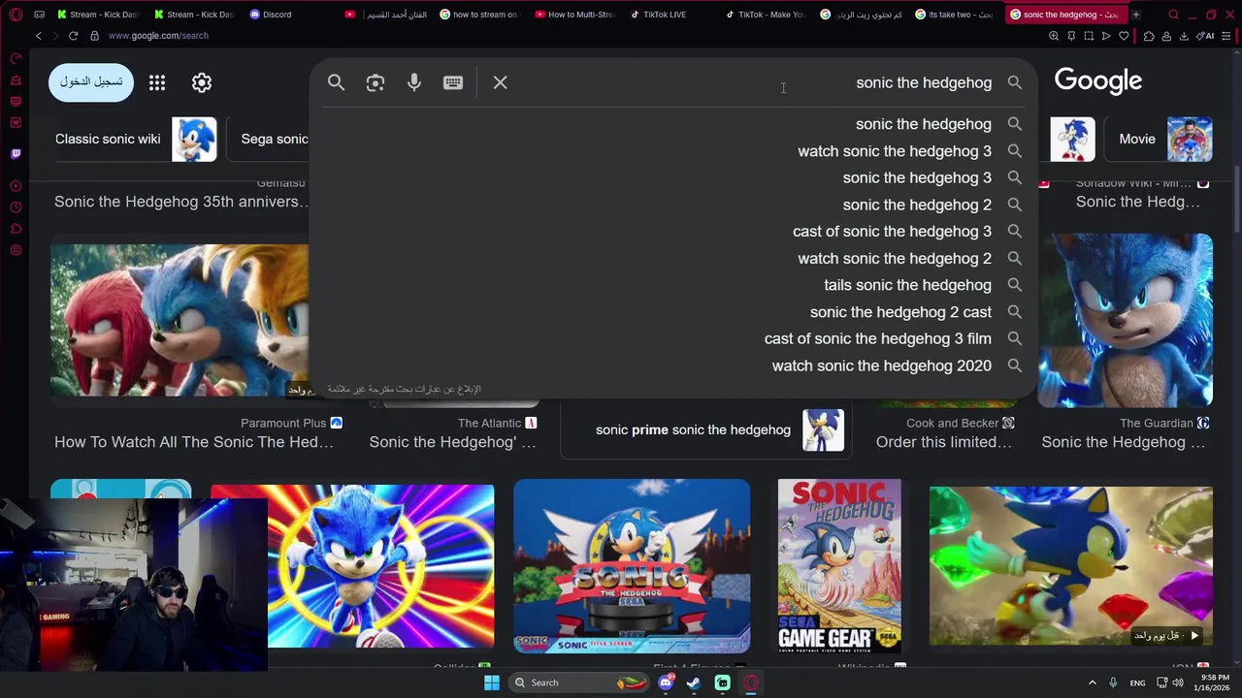Click Arabic report inappropriate predictions link
Screen dimensions: 1242x698
[404, 389]
